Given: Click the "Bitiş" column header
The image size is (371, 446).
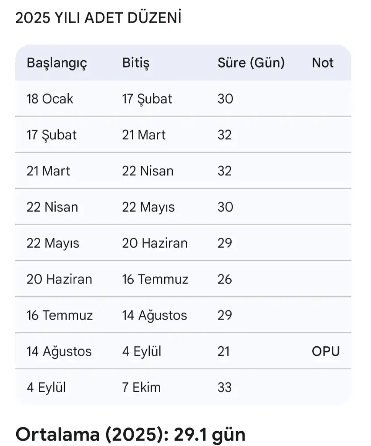Looking at the screenshot, I should [x=136, y=63].
